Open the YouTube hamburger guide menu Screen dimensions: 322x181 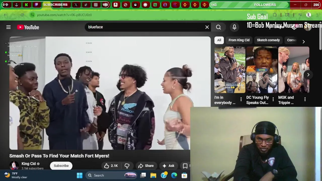9,27
